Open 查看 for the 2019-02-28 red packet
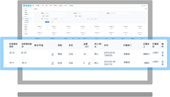This screenshot has height=97, width=170. [163, 63]
